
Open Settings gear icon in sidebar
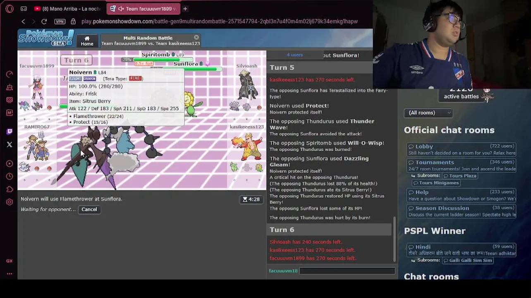(x=10, y=202)
